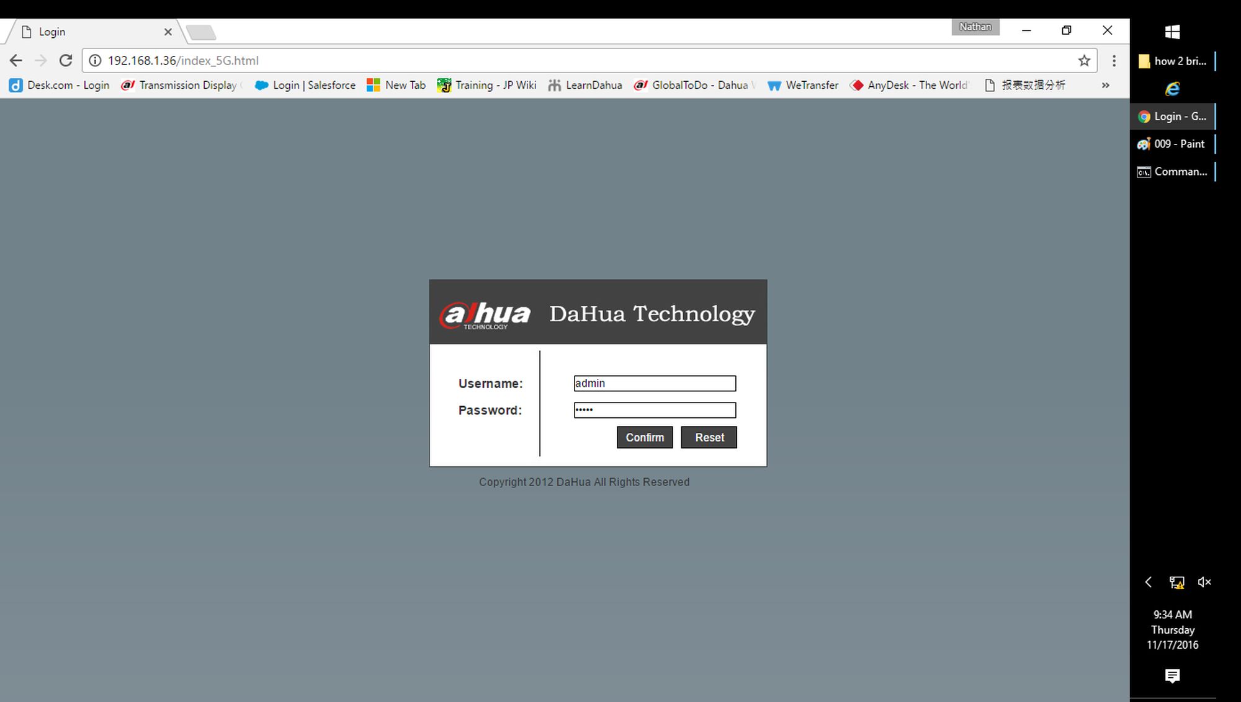Image resolution: width=1241 pixels, height=702 pixels.
Task: Launch Internet Explorer from taskbar
Action: (1172, 89)
